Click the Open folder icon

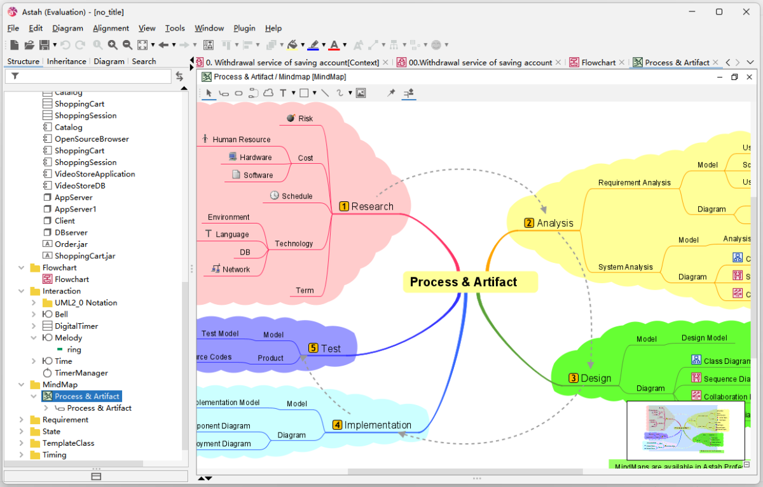click(29, 45)
